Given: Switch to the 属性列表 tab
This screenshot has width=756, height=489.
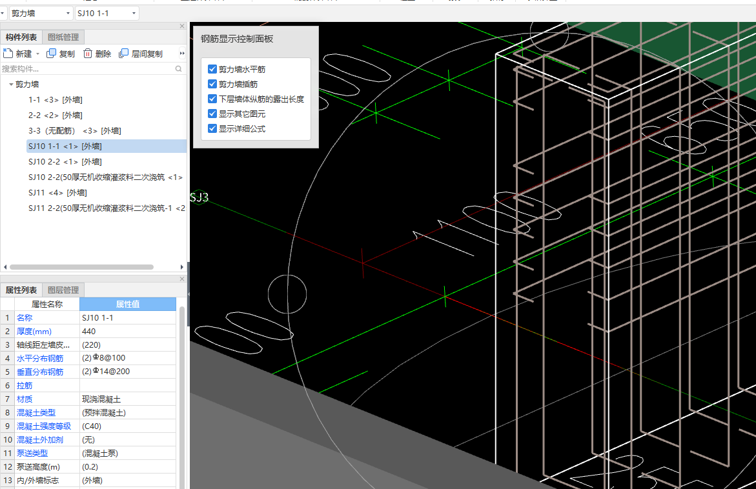Looking at the screenshot, I should pyautogui.click(x=21, y=290).
